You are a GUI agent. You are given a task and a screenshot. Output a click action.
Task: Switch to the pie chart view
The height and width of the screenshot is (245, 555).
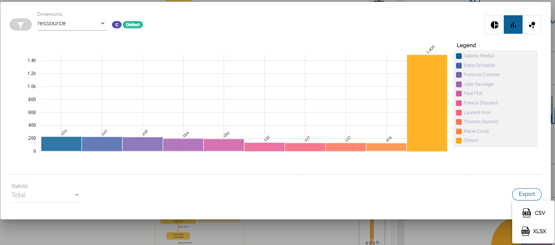494,24
